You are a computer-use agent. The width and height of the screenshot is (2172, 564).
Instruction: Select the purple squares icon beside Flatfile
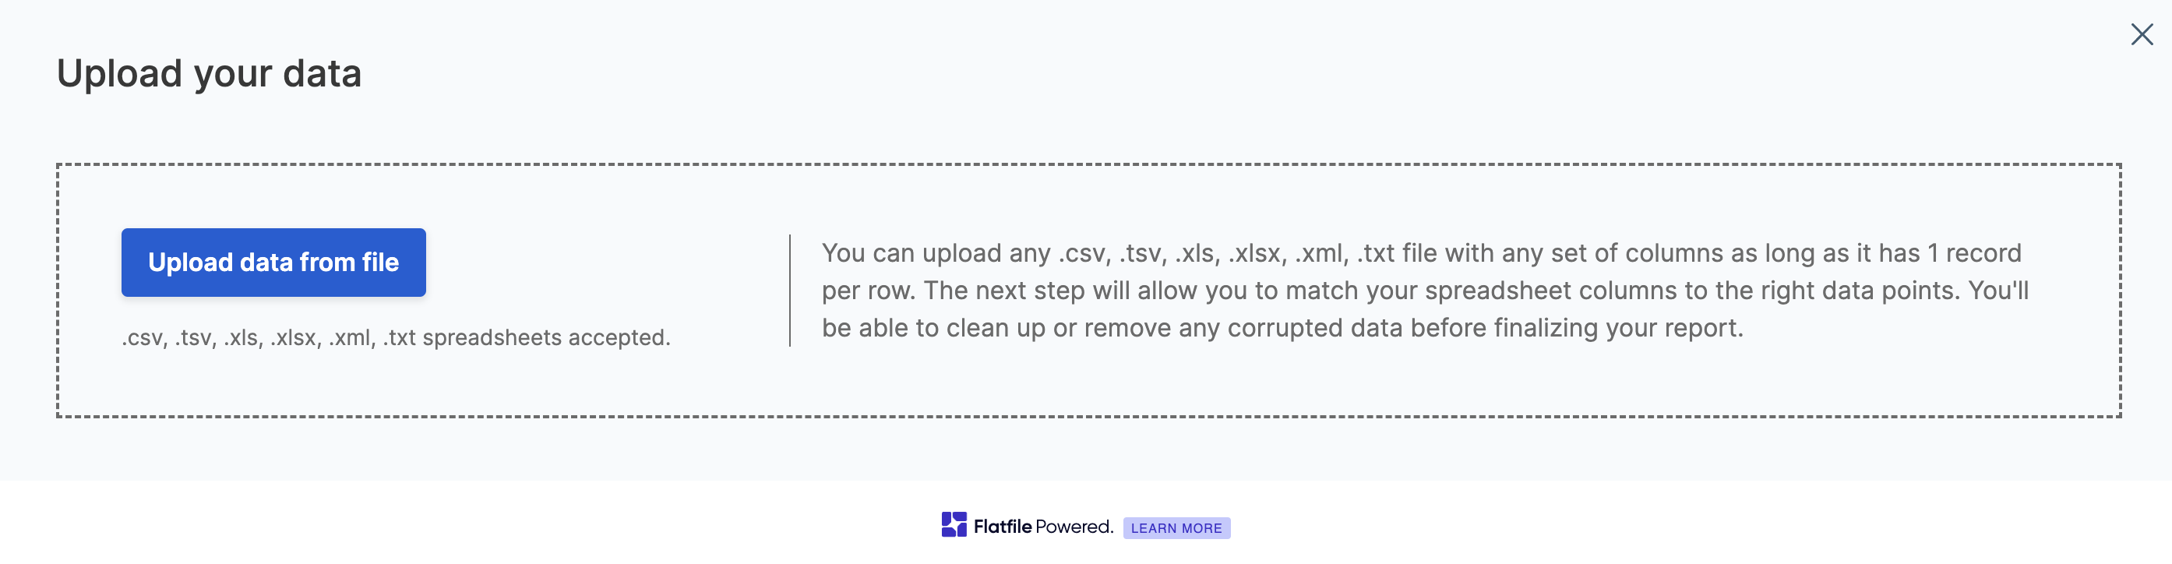coord(953,524)
